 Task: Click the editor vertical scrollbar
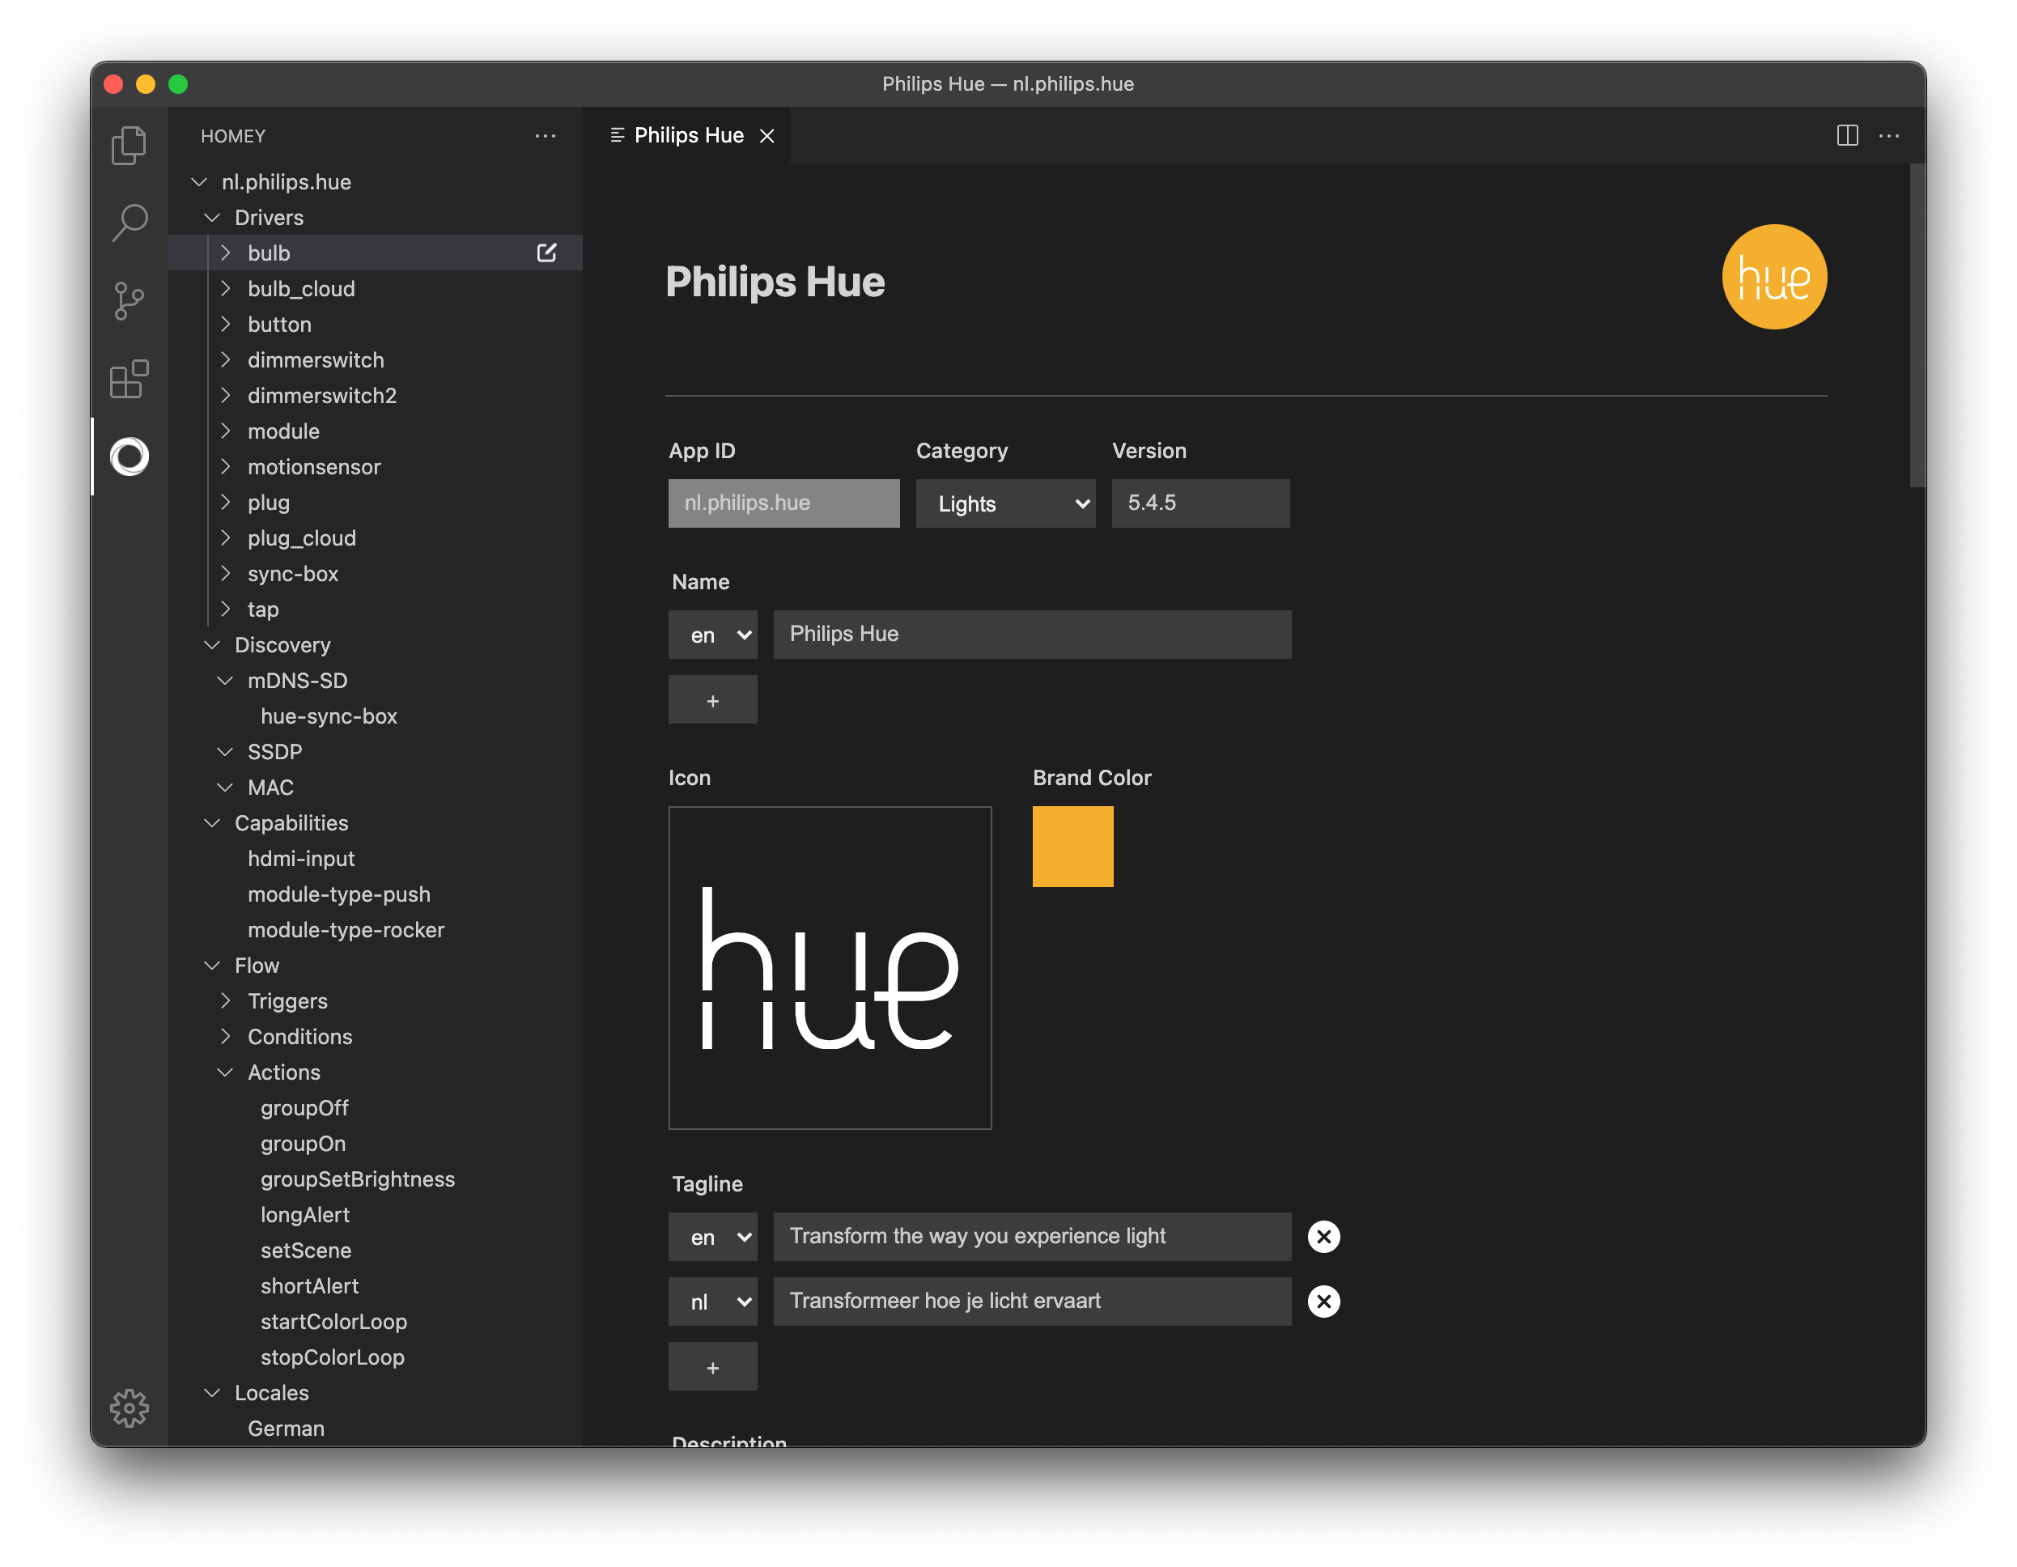click(1917, 325)
